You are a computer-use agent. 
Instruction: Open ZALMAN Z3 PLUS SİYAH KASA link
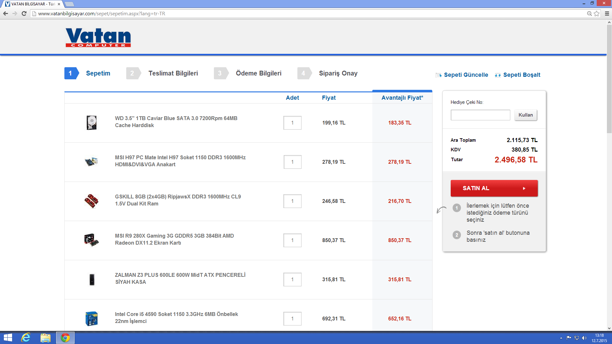coord(180,278)
